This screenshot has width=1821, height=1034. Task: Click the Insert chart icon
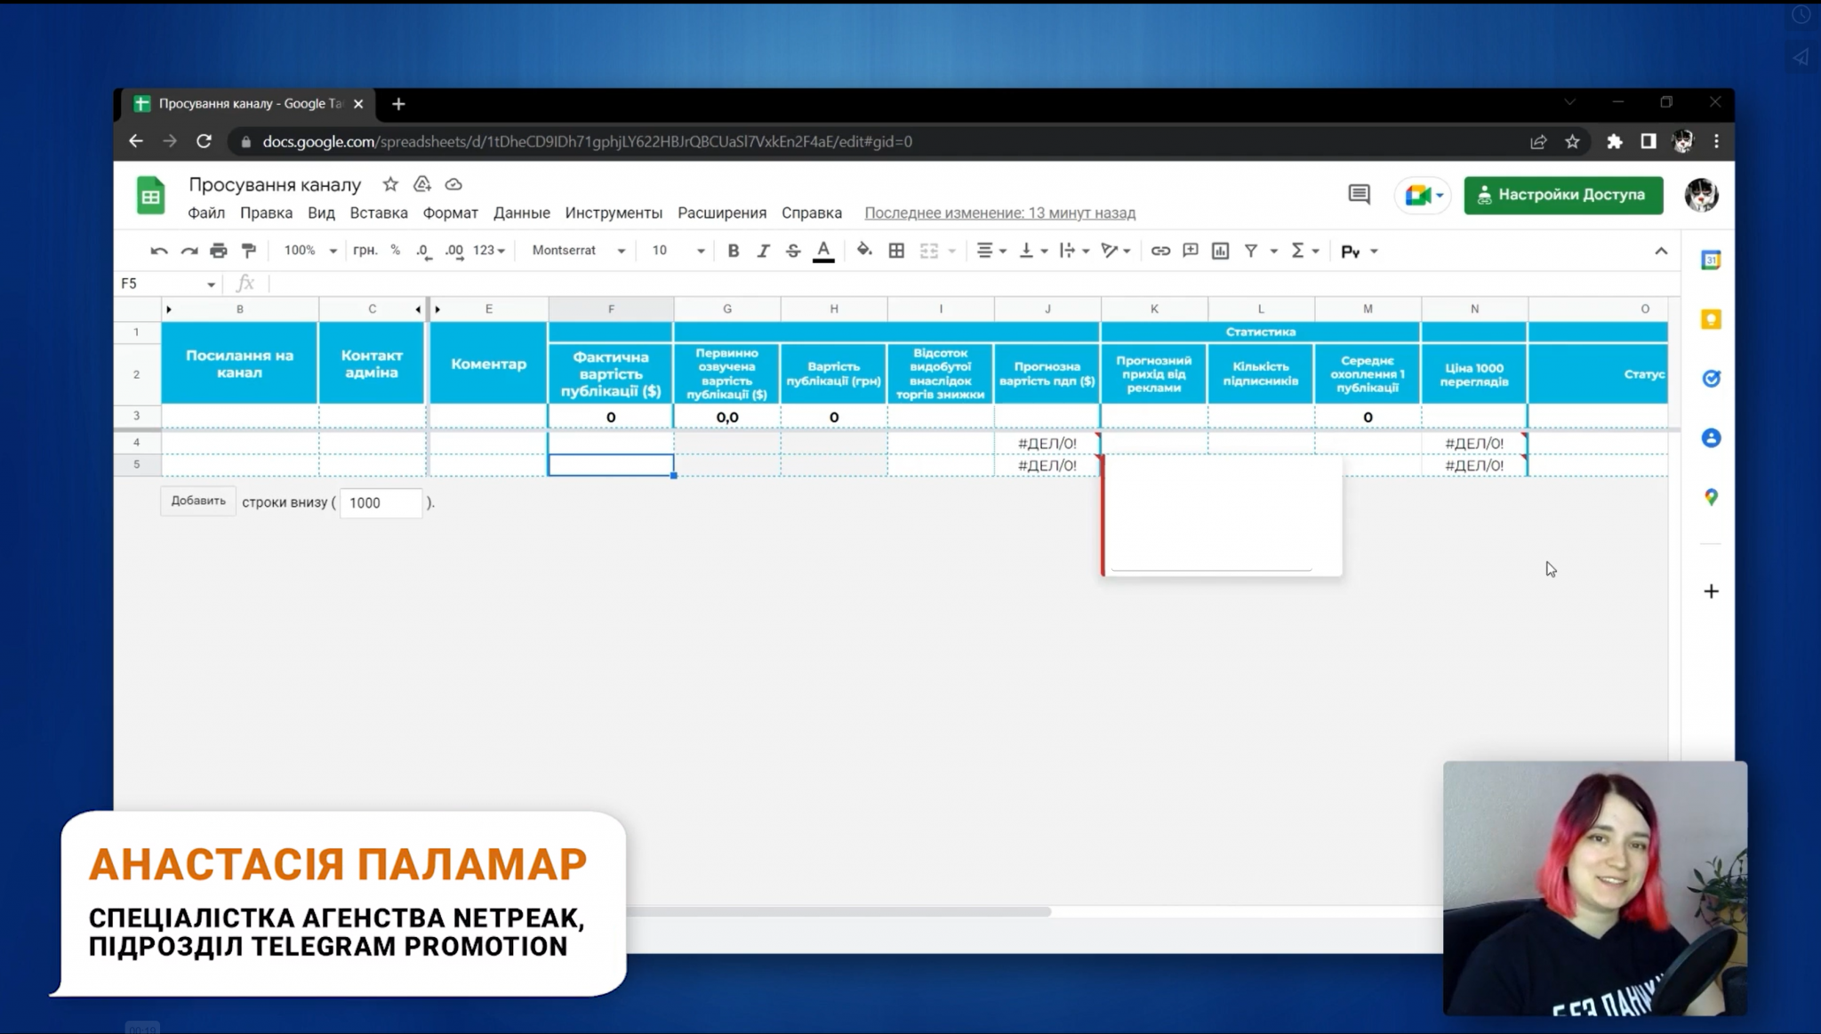(x=1220, y=251)
